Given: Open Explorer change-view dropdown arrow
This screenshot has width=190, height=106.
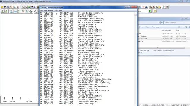Looking at the screenshot, I should click(x=182, y=27).
